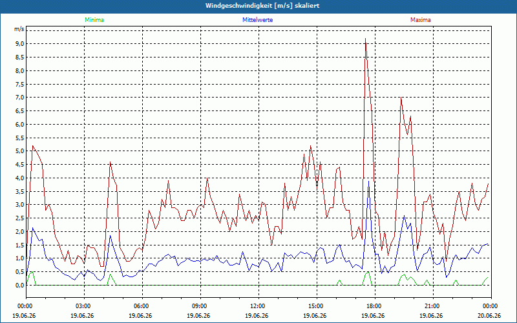
Task: Click the '21:00' time axis label
Action: point(432,306)
